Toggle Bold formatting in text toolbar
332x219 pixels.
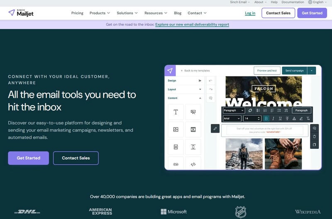[266, 118]
